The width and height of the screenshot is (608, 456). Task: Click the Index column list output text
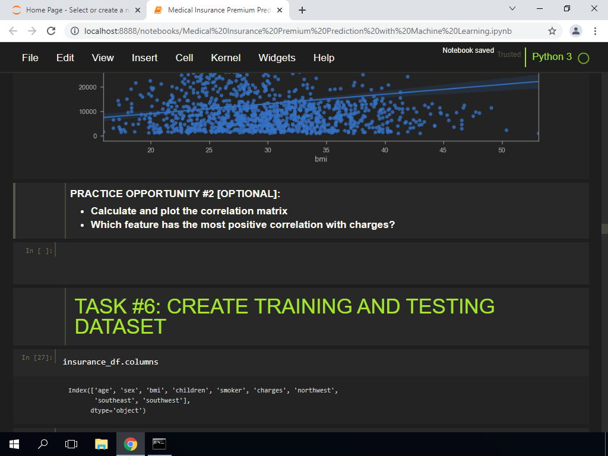[203, 400]
